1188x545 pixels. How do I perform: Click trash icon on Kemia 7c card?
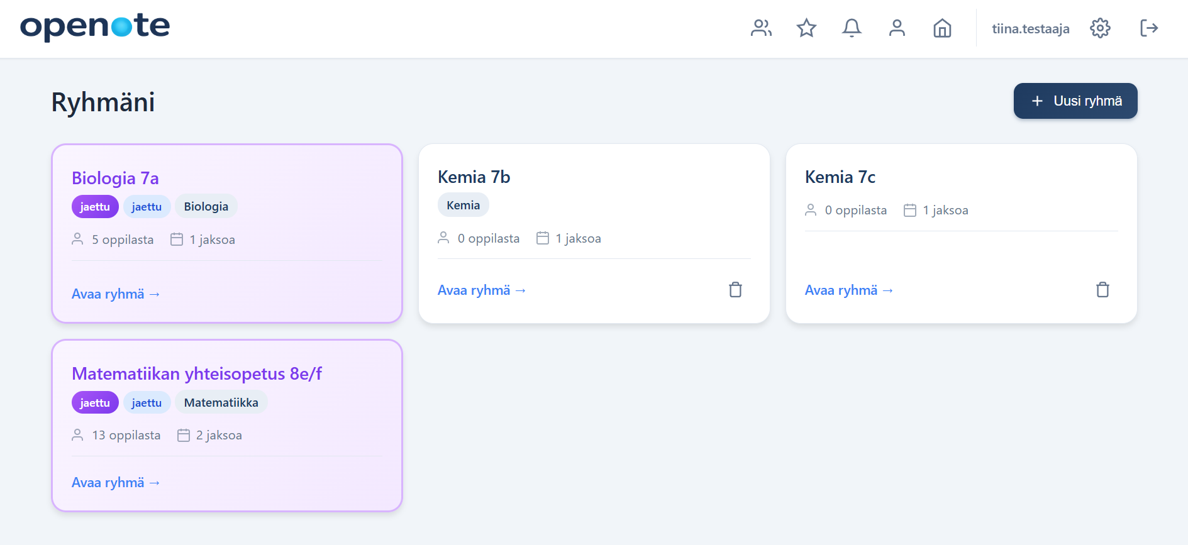point(1102,290)
